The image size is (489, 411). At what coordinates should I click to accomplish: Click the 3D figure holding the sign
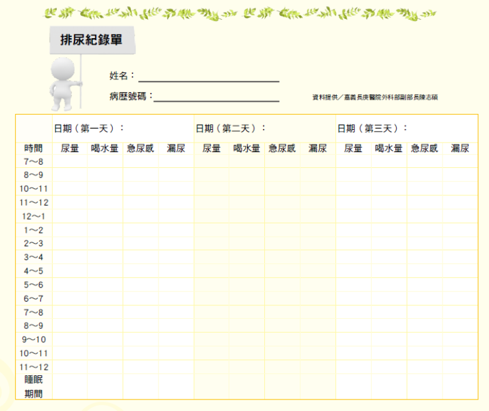click(64, 83)
